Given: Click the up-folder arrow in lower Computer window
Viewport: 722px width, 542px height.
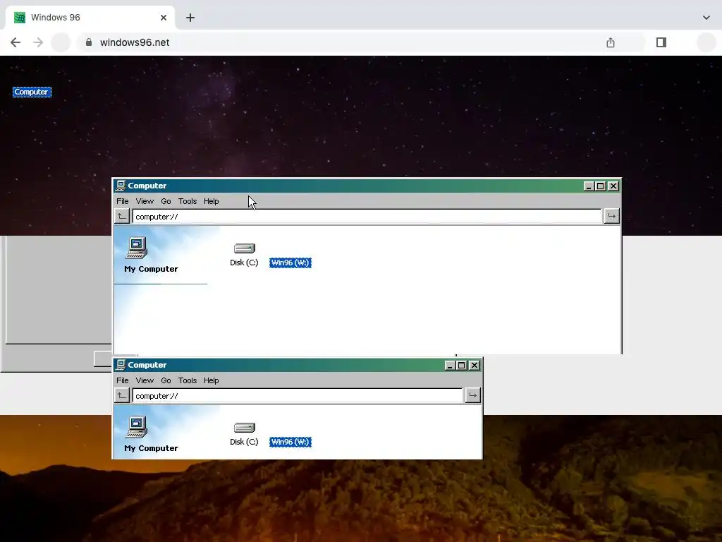Looking at the screenshot, I should [122, 395].
